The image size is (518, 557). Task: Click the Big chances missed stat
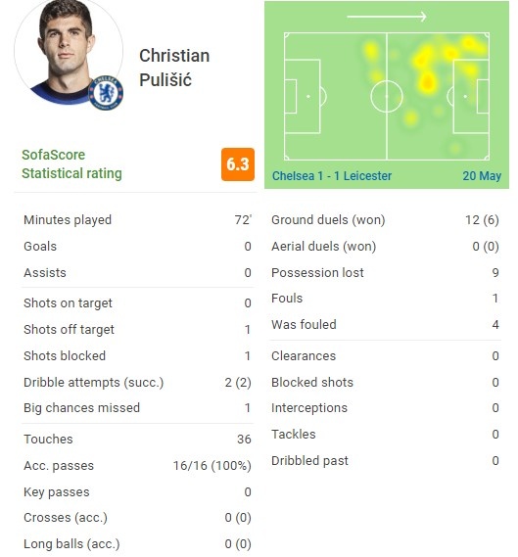(137, 408)
